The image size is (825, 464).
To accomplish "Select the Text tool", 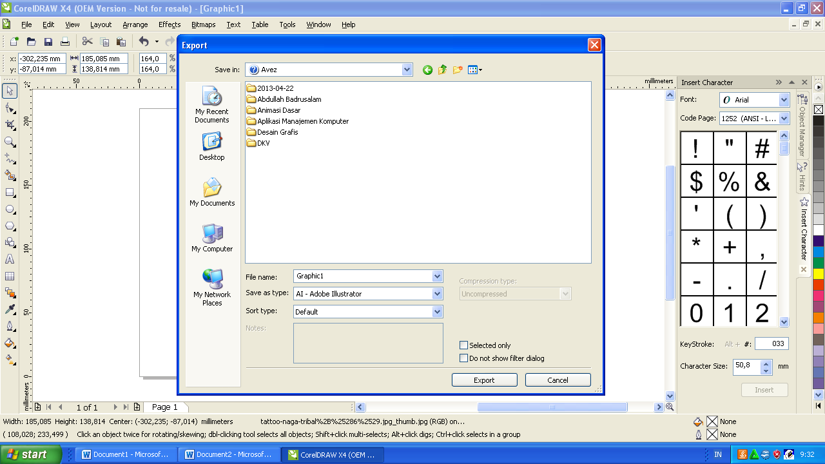I will pyautogui.click(x=10, y=259).
